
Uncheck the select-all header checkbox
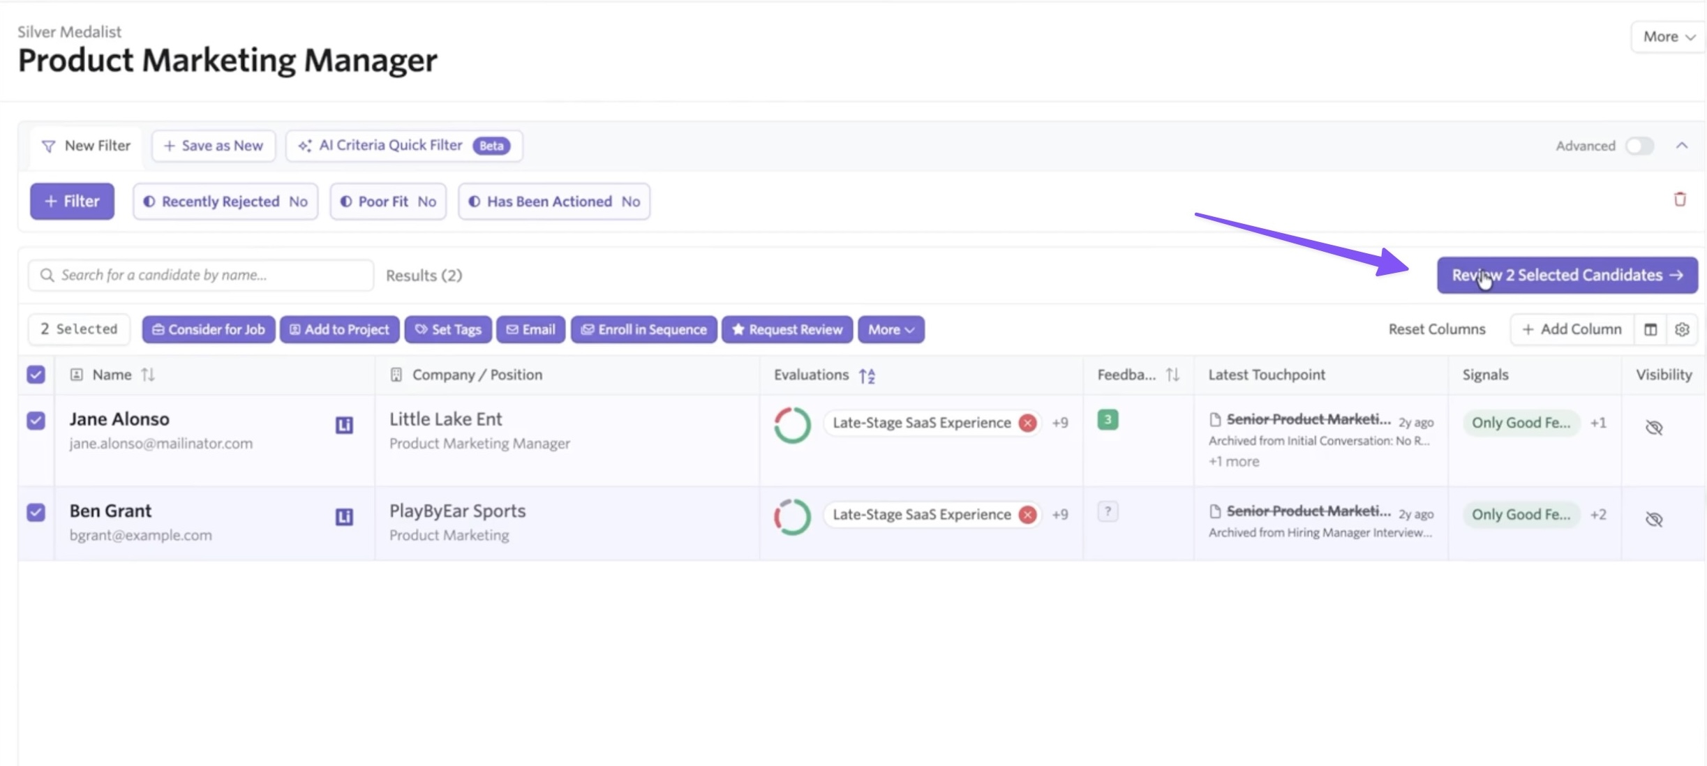coord(36,375)
